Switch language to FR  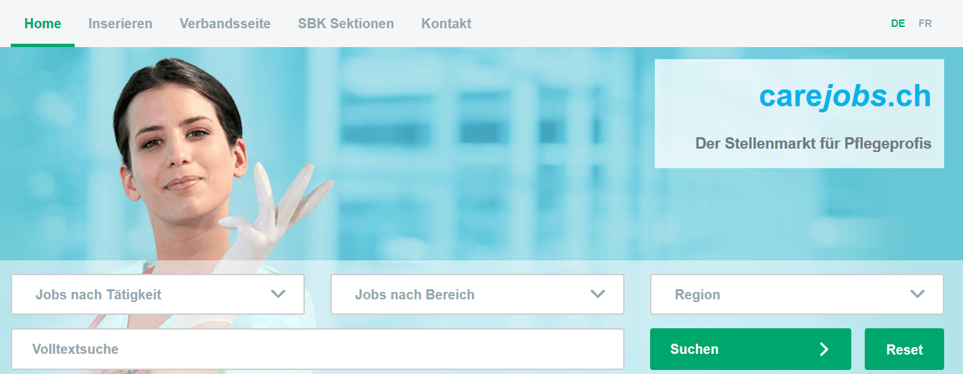point(925,23)
